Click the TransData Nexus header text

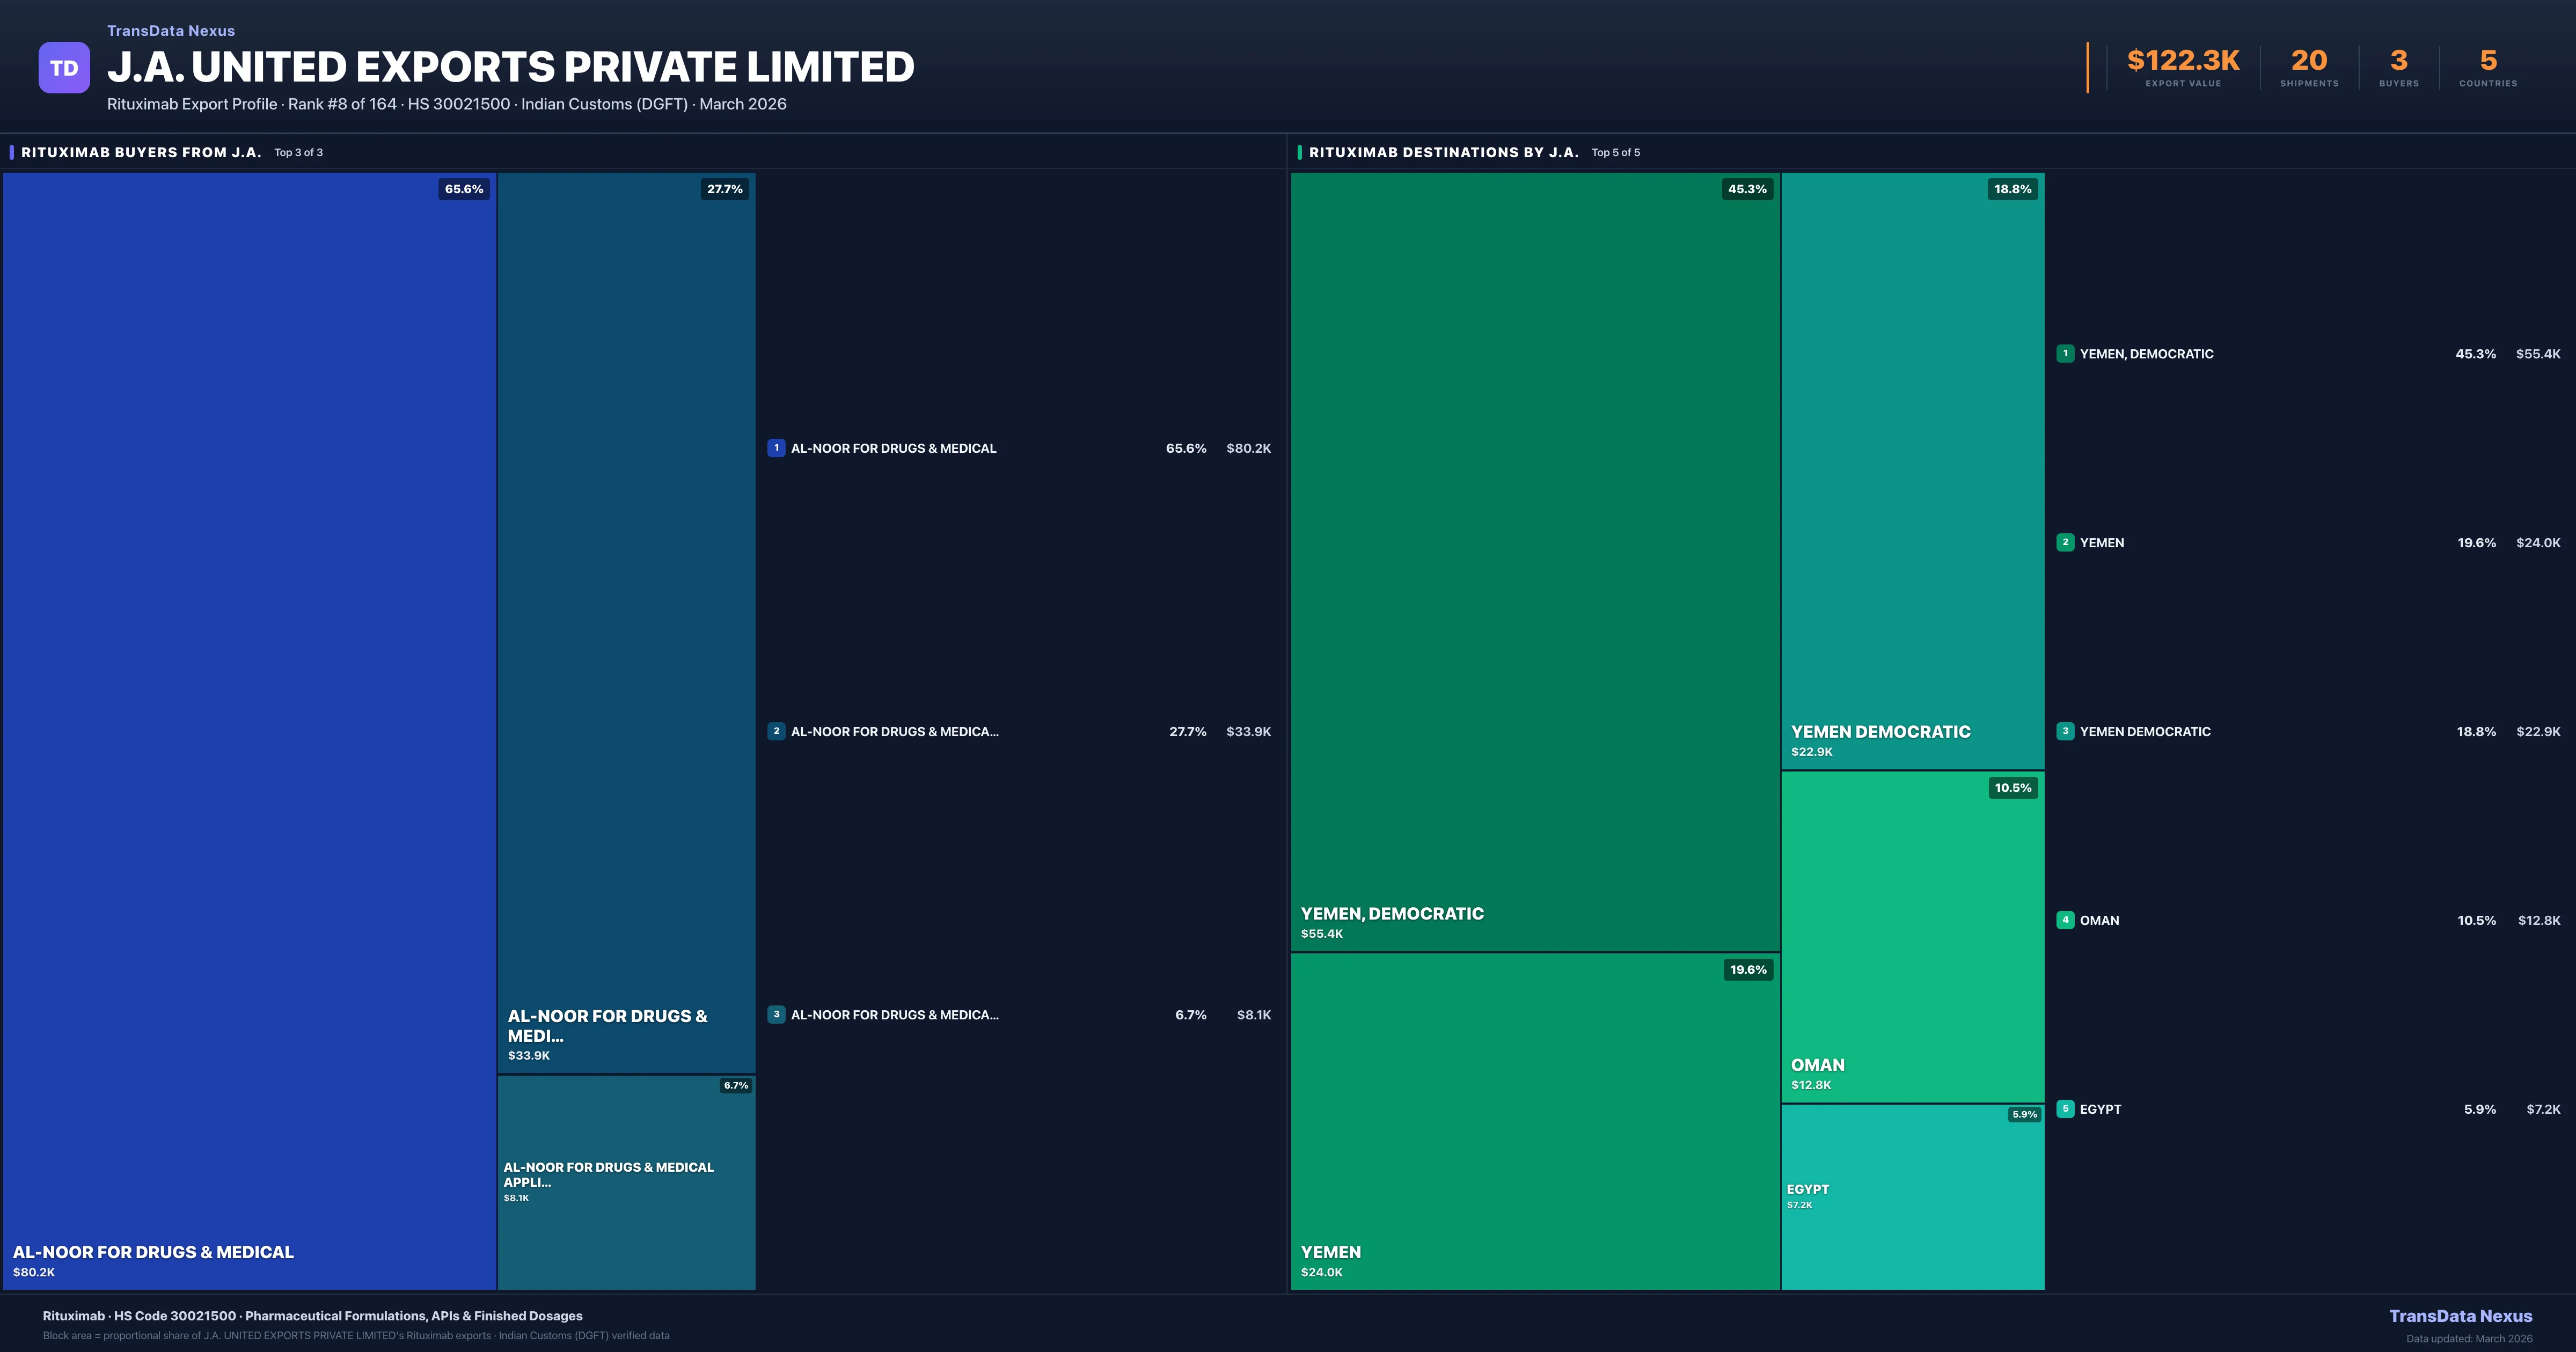click(171, 31)
